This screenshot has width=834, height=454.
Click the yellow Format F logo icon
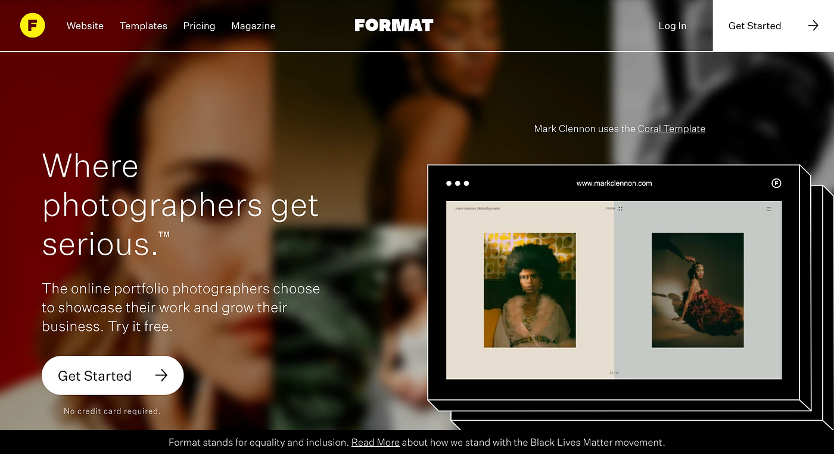pyautogui.click(x=32, y=26)
